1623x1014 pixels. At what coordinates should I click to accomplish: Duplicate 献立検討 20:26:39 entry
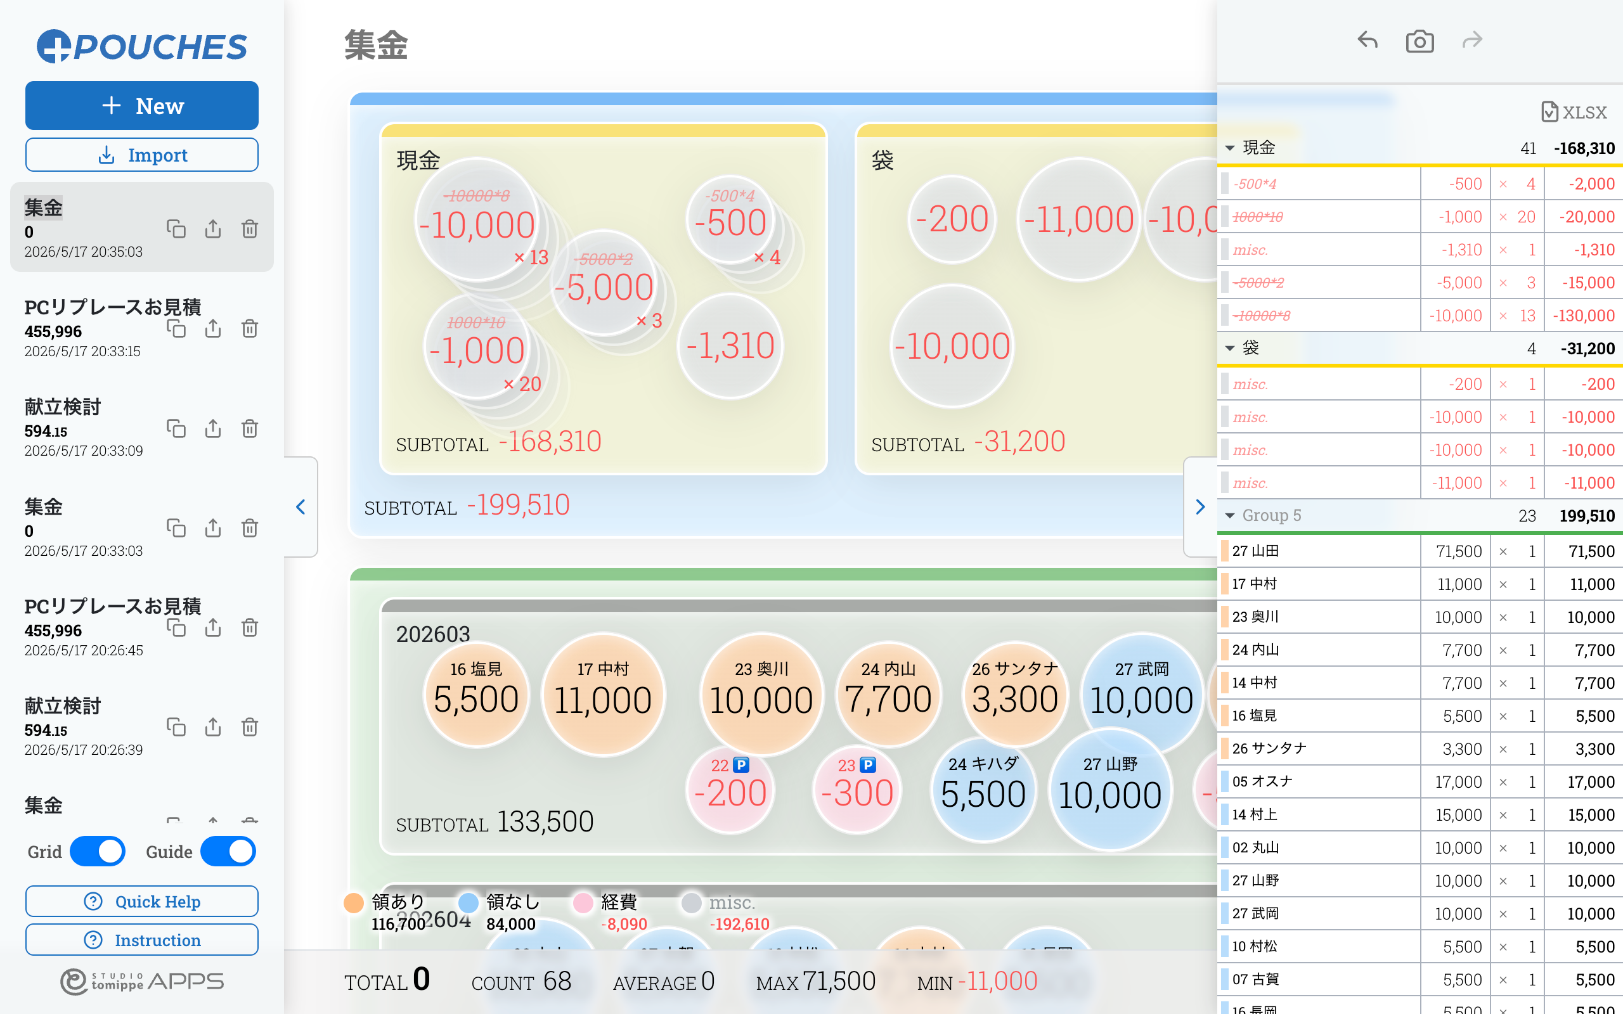click(176, 727)
